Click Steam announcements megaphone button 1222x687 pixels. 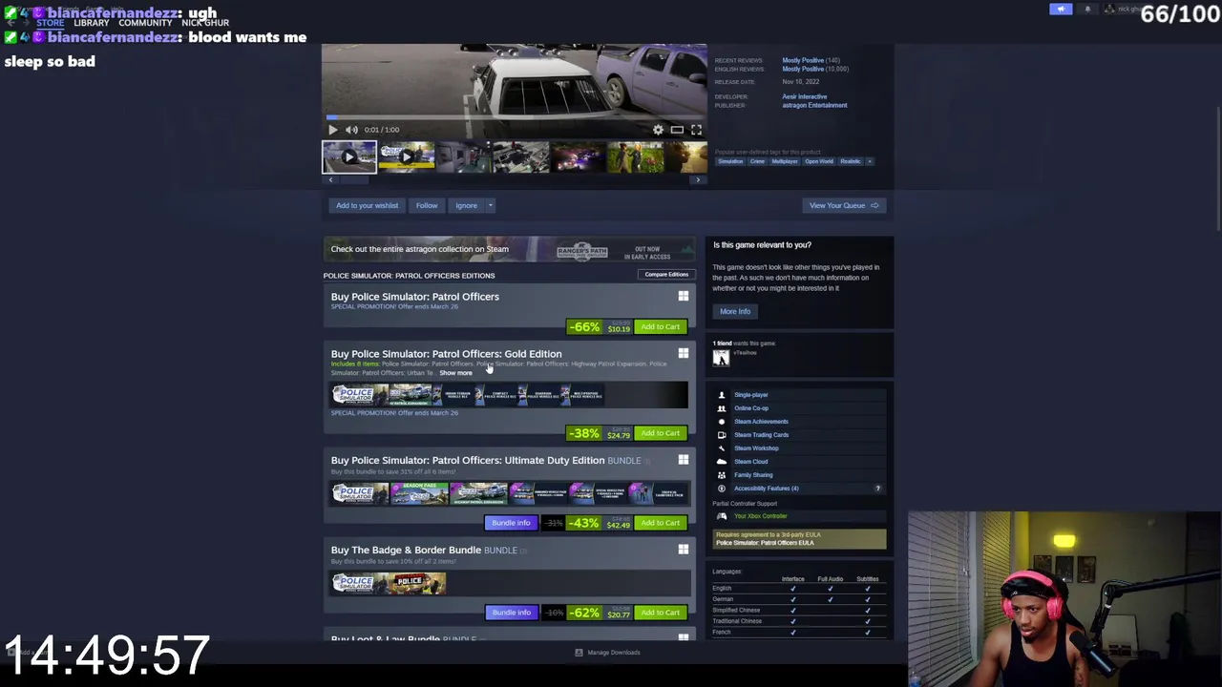click(x=1061, y=10)
